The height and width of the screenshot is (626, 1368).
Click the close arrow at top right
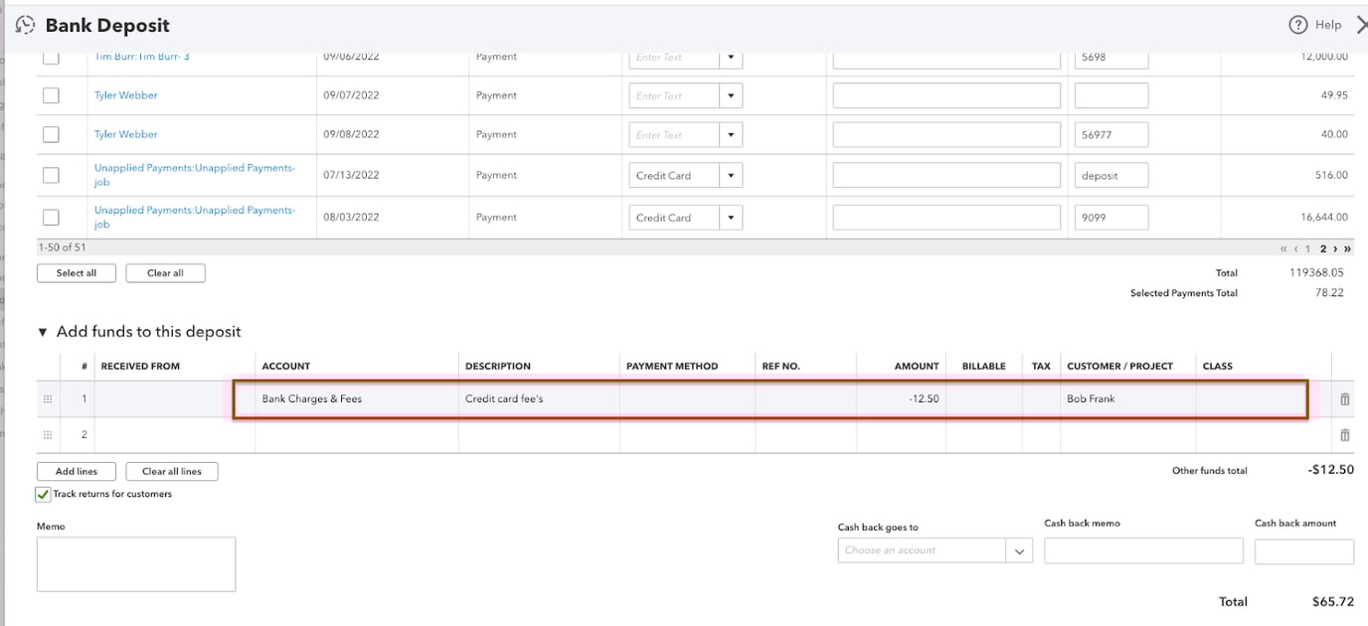click(1360, 24)
